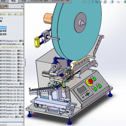Image resolution: width=126 pixels, height=126 pixels.
Task: Open the View Orientation cube icon
Action: (105, 2)
